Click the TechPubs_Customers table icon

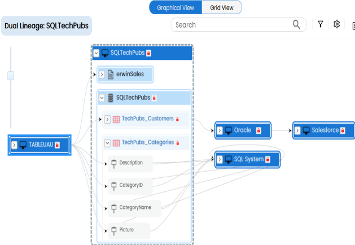coord(116,119)
